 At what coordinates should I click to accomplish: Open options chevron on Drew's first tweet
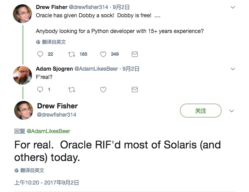coord(233,7)
